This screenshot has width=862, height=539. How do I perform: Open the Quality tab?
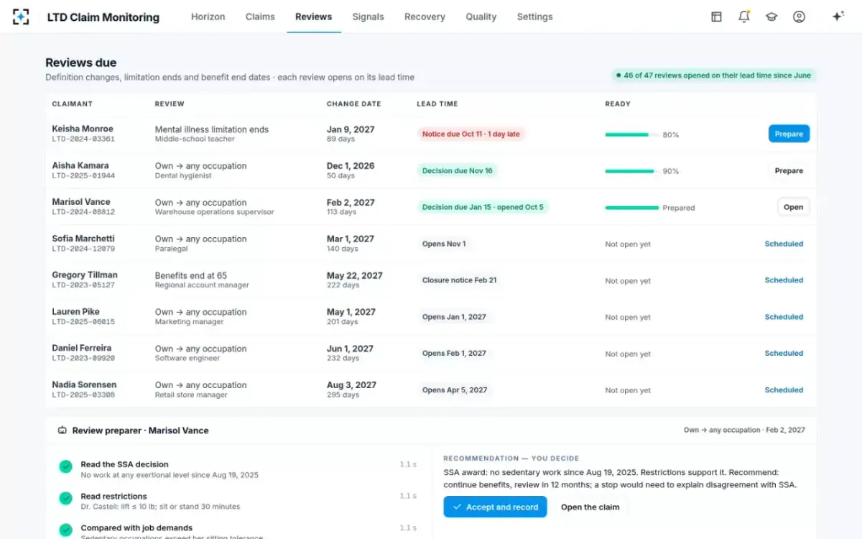481,17
